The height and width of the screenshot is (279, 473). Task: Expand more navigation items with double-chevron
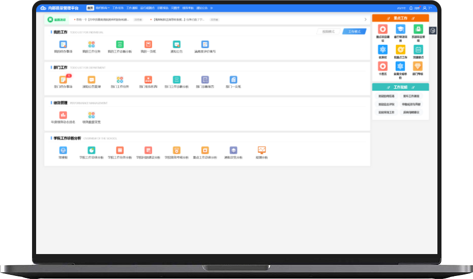(212, 8)
